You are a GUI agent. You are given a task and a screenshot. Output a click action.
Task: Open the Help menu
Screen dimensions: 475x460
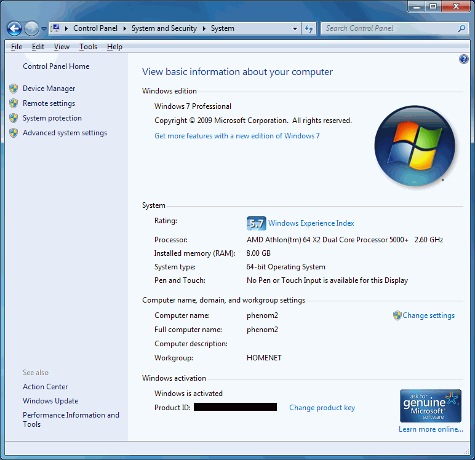pyautogui.click(x=114, y=47)
